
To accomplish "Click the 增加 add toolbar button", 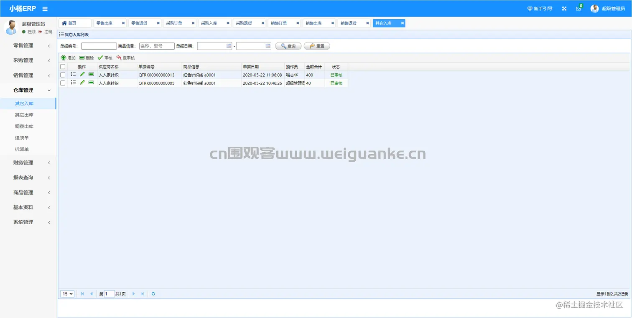I will point(68,58).
